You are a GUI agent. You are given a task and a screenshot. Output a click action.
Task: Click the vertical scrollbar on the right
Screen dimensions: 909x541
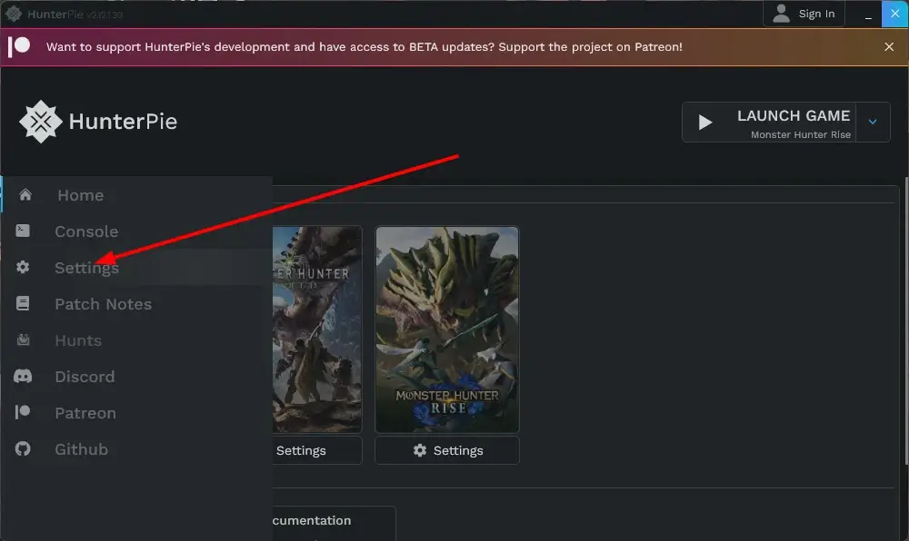(906, 320)
